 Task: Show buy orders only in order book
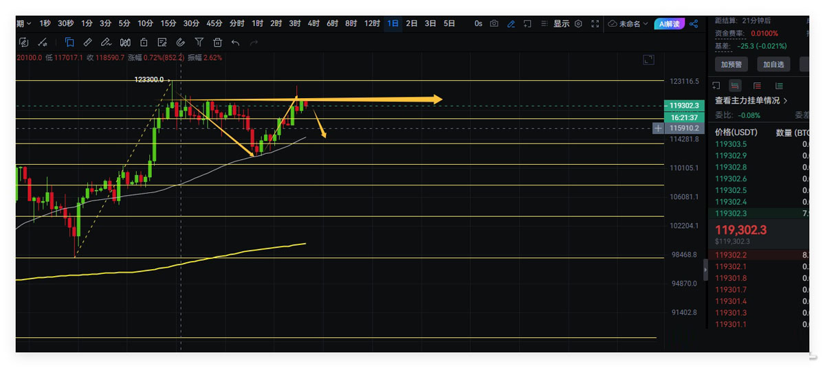click(779, 86)
